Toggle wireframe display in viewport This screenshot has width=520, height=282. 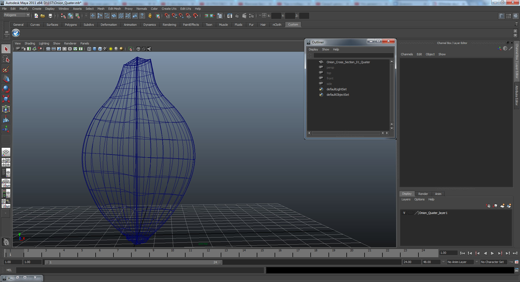pyautogui.click(x=89, y=49)
